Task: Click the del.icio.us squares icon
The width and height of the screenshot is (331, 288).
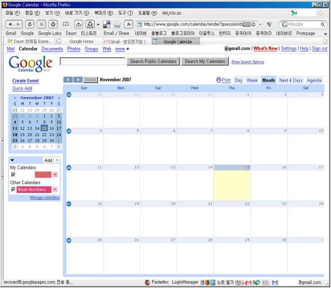Action: tap(107, 24)
